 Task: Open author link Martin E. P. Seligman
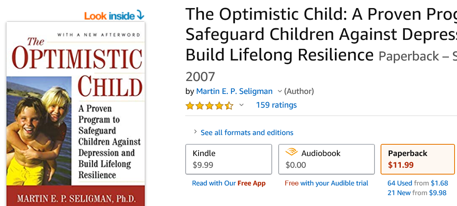tap(234, 92)
